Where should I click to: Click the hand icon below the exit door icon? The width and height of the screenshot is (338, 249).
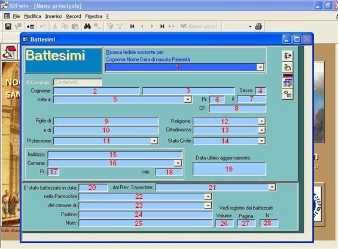288,67
